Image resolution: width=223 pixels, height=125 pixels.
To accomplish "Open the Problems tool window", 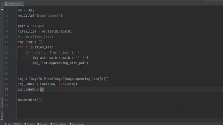I will [29, 124].
